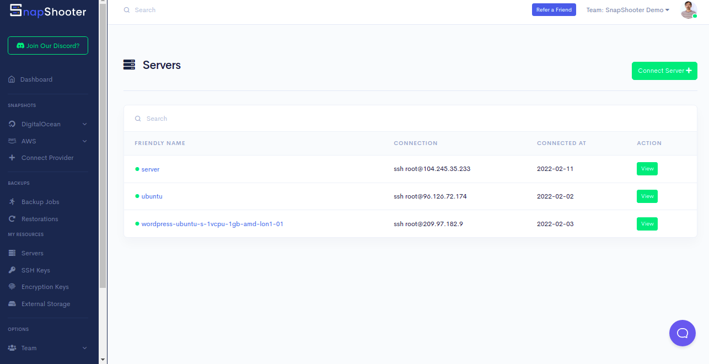
Task: Open the Team: SnapShooter Demo dropdown
Action: click(628, 10)
